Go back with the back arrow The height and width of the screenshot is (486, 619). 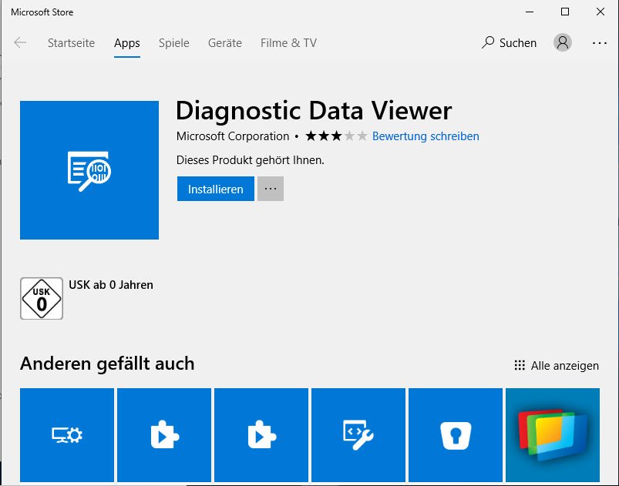20,42
